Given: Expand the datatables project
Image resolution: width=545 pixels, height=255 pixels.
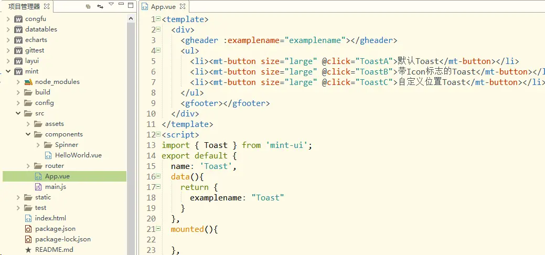Looking at the screenshot, I should pos(8,29).
